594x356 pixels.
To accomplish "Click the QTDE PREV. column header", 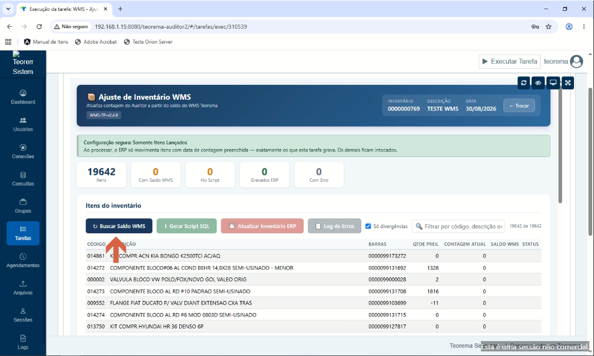I will tap(426, 244).
